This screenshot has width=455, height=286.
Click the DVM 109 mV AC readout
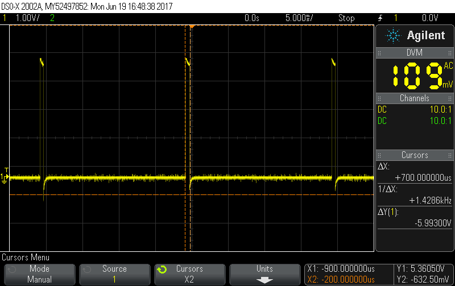[415, 75]
